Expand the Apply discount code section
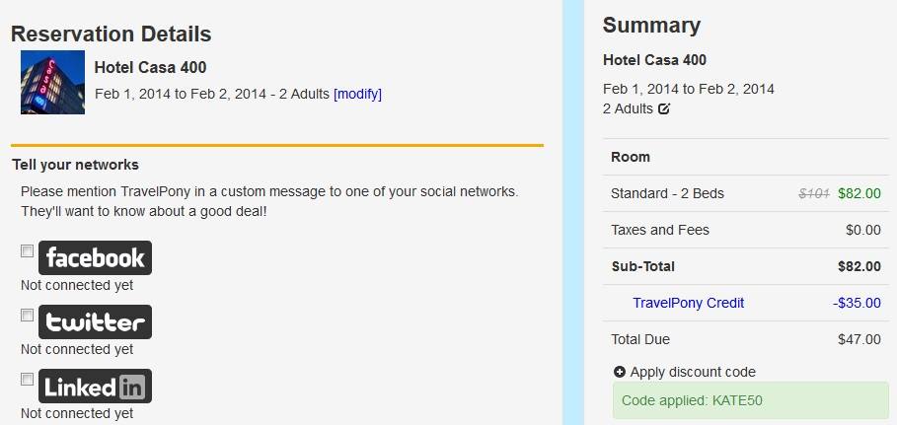The width and height of the screenshot is (897, 425). (684, 372)
